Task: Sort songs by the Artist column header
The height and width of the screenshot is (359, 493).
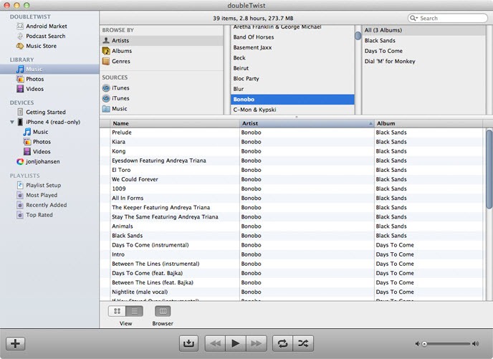Action: coord(307,123)
